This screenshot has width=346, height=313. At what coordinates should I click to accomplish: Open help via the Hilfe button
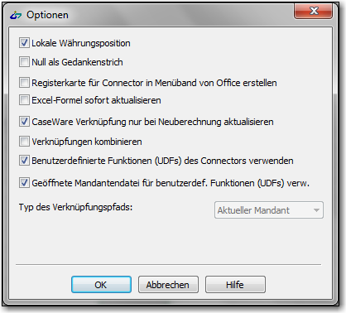235,285
